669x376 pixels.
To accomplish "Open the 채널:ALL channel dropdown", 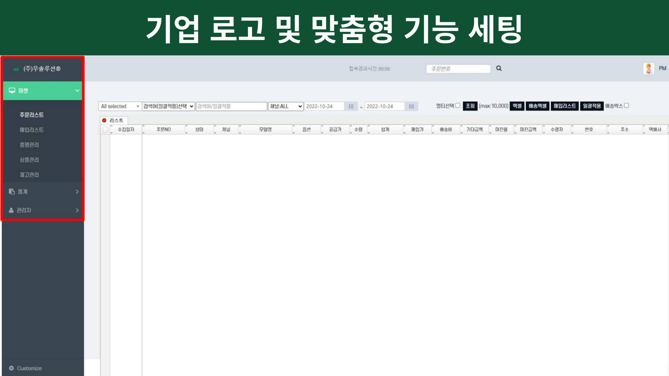I will click(x=286, y=106).
